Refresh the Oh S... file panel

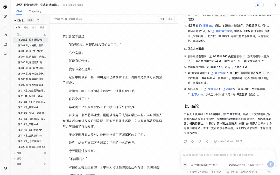[x=38, y=20]
